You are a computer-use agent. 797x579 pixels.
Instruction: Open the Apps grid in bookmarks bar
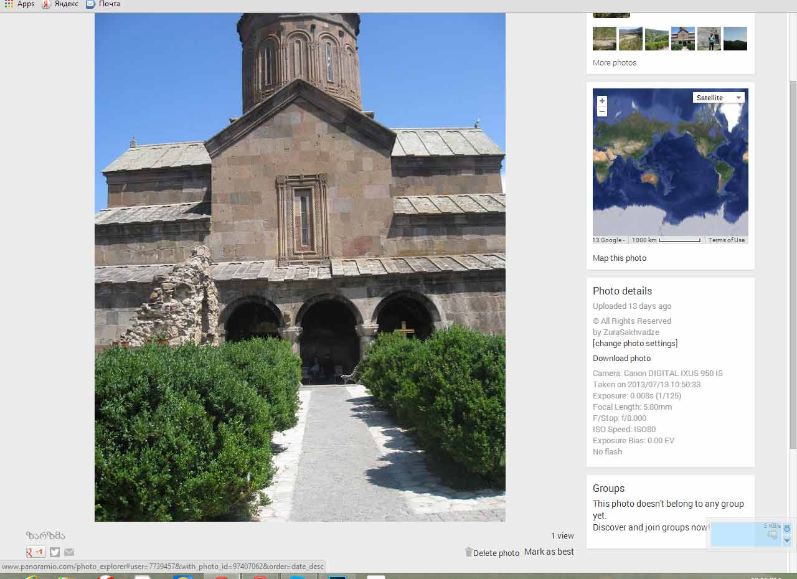coord(9,4)
